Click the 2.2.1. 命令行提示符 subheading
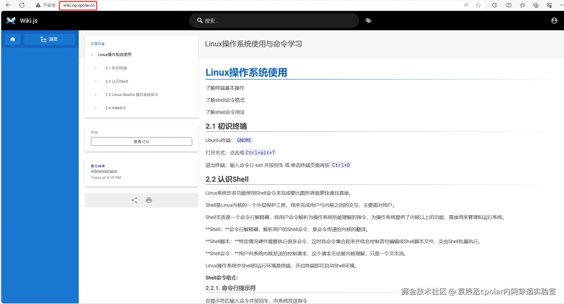The width and height of the screenshot is (564, 304). point(231,288)
